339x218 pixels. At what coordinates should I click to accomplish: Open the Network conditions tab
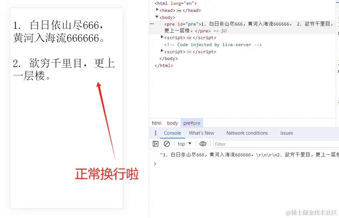(247, 133)
